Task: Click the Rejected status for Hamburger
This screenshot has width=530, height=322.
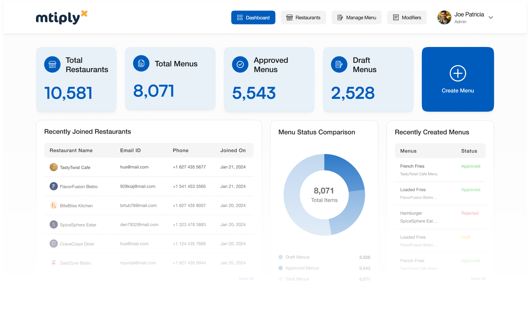Action: (x=470, y=213)
